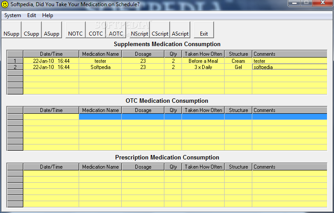Click the 'tester' Medication Name cell
This screenshot has height=213, width=334.
coord(100,61)
